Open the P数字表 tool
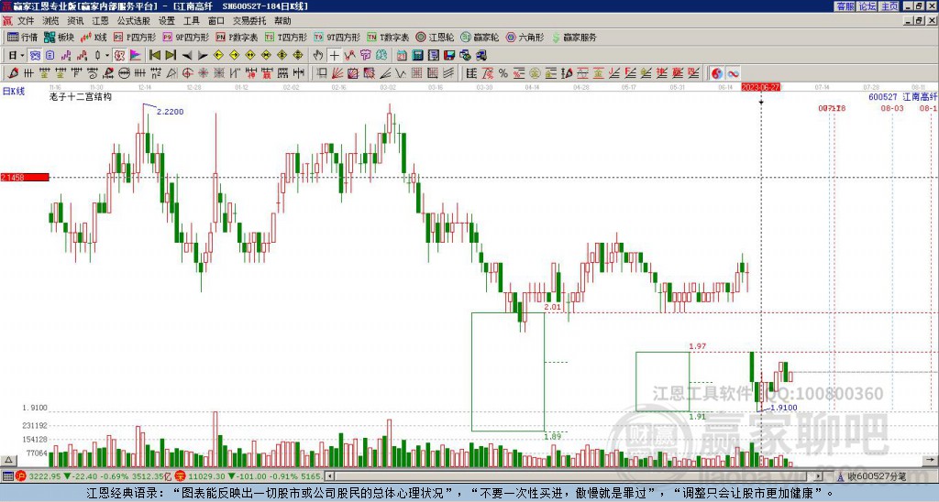Screen dimensions: 939x502 pyautogui.click(x=237, y=37)
